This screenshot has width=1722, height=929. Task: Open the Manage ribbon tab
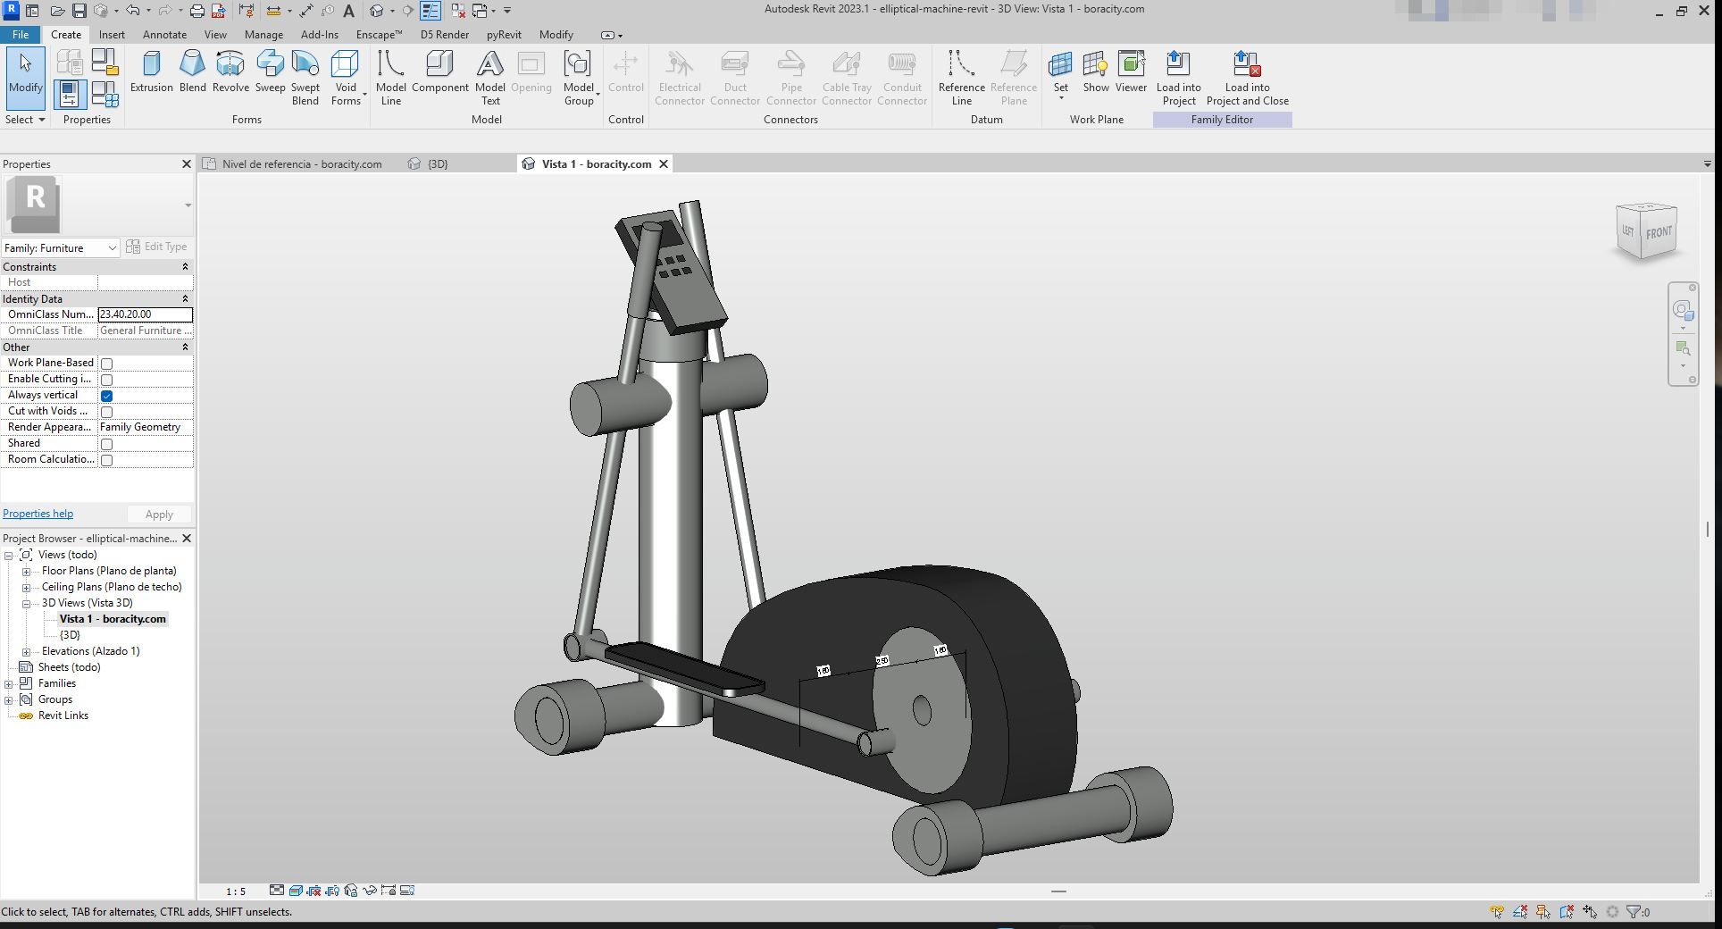[x=263, y=35]
